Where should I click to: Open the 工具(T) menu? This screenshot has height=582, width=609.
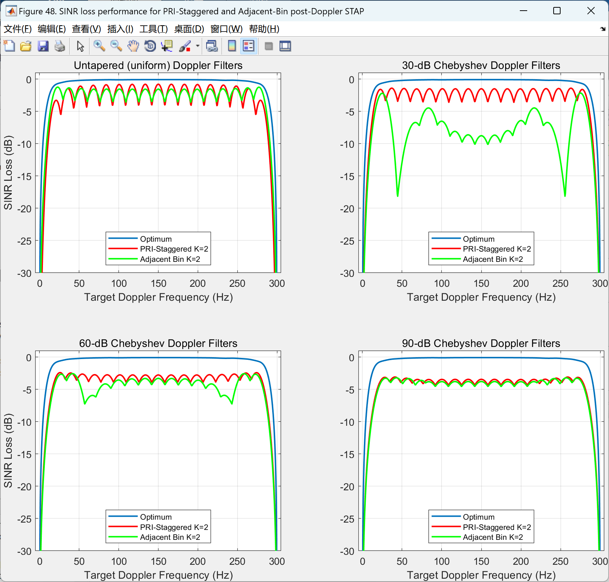154,29
